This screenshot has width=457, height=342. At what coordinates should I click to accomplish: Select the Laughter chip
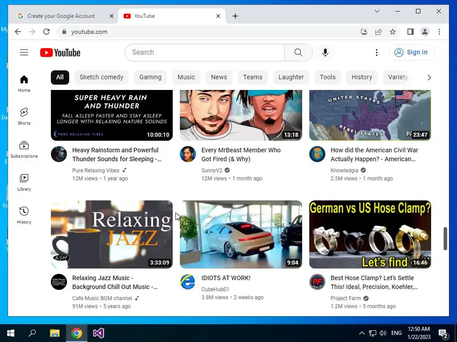(291, 77)
